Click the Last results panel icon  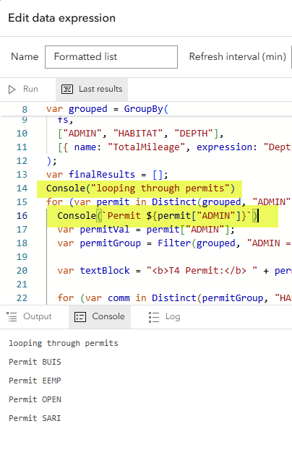coord(67,90)
